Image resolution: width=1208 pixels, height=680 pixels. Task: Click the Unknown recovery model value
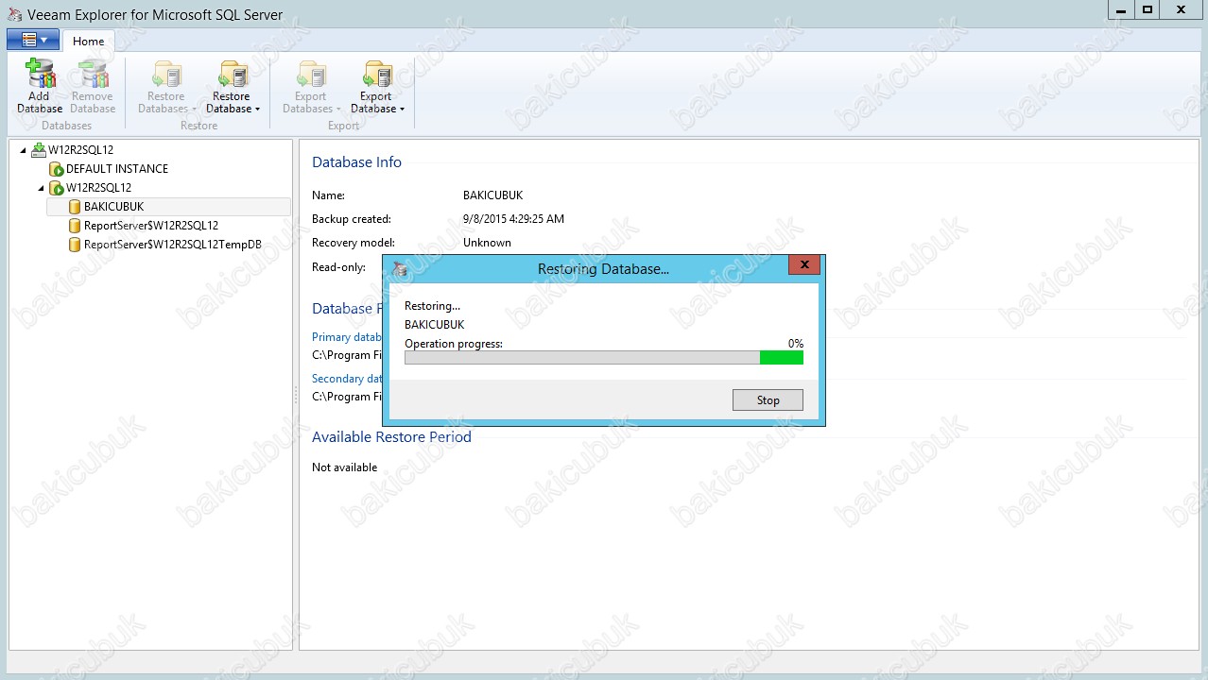(487, 243)
